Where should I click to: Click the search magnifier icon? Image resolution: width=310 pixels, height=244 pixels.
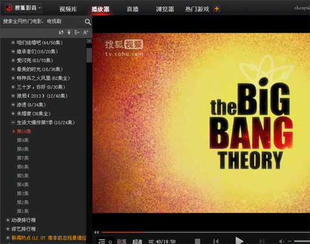pyautogui.click(x=88, y=22)
